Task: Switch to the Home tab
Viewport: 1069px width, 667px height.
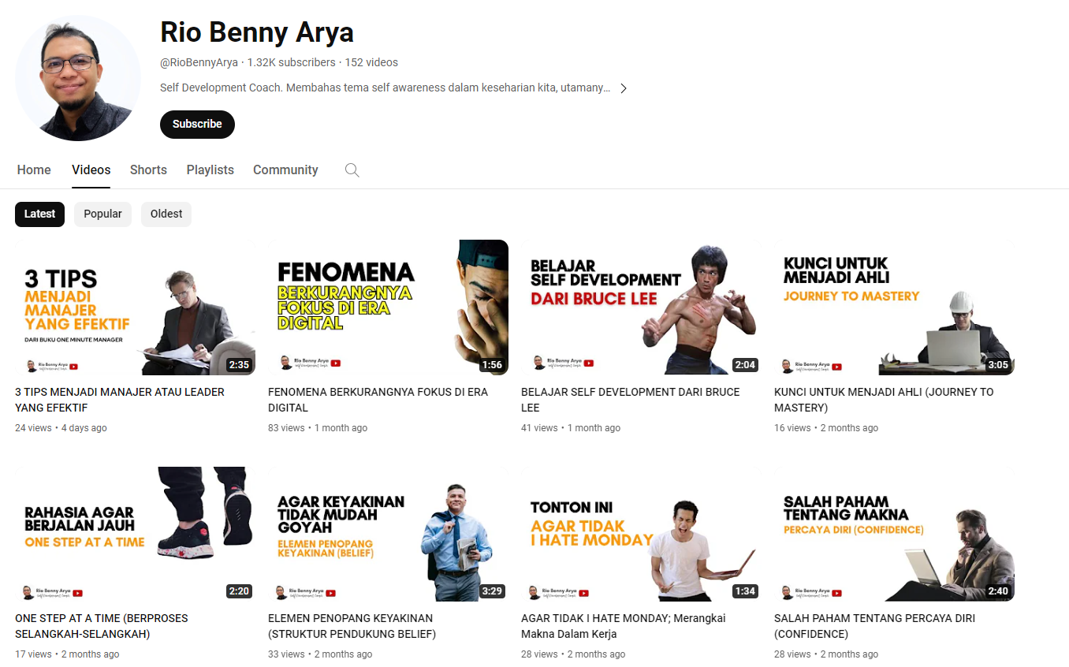Action: coord(34,170)
